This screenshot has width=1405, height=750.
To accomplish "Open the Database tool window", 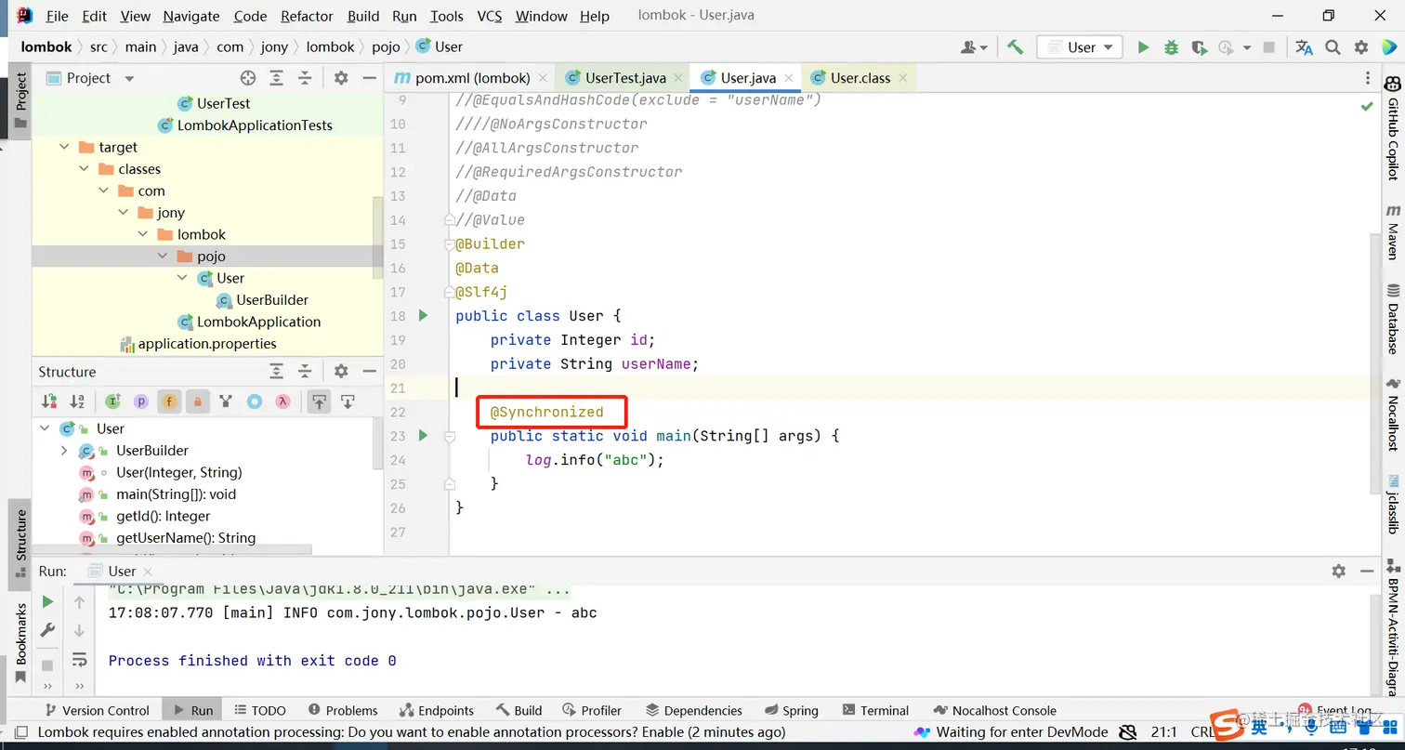I will (x=1393, y=319).
